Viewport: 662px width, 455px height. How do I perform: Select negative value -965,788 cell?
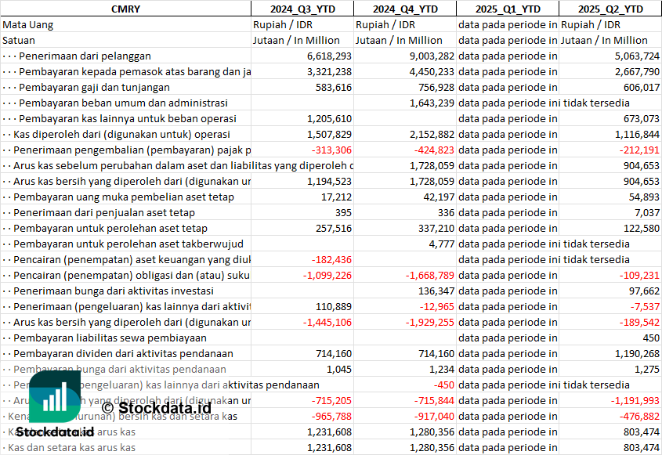(x=302, y=416)
